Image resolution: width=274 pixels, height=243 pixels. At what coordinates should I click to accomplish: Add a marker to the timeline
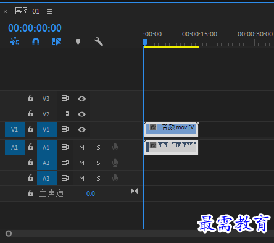78,41
